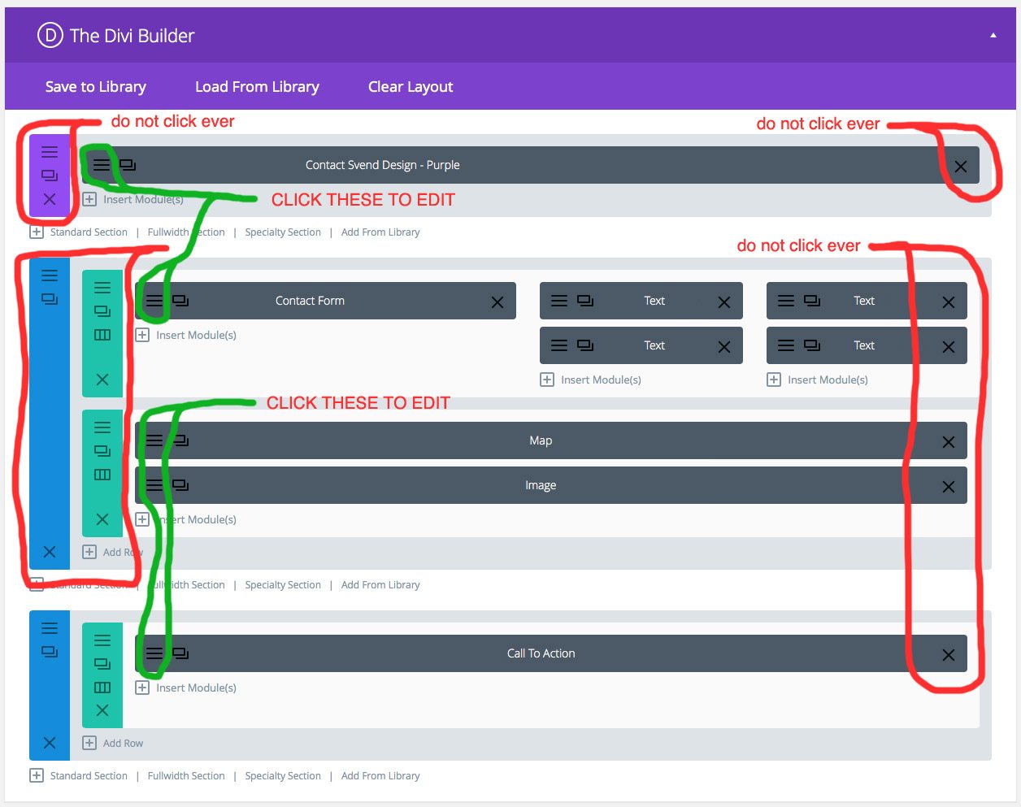1021x807 pixels.
Task: Select Clear Layout
Action: [x=411, y=87]
